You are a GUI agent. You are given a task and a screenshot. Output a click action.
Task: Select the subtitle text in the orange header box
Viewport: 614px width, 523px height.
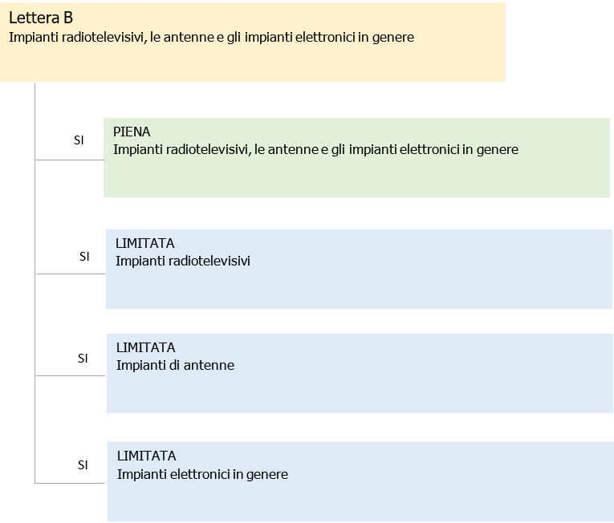211,37
